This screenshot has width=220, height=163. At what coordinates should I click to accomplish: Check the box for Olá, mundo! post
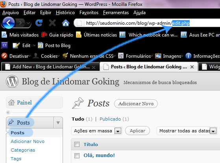click(x=77, y=156)
